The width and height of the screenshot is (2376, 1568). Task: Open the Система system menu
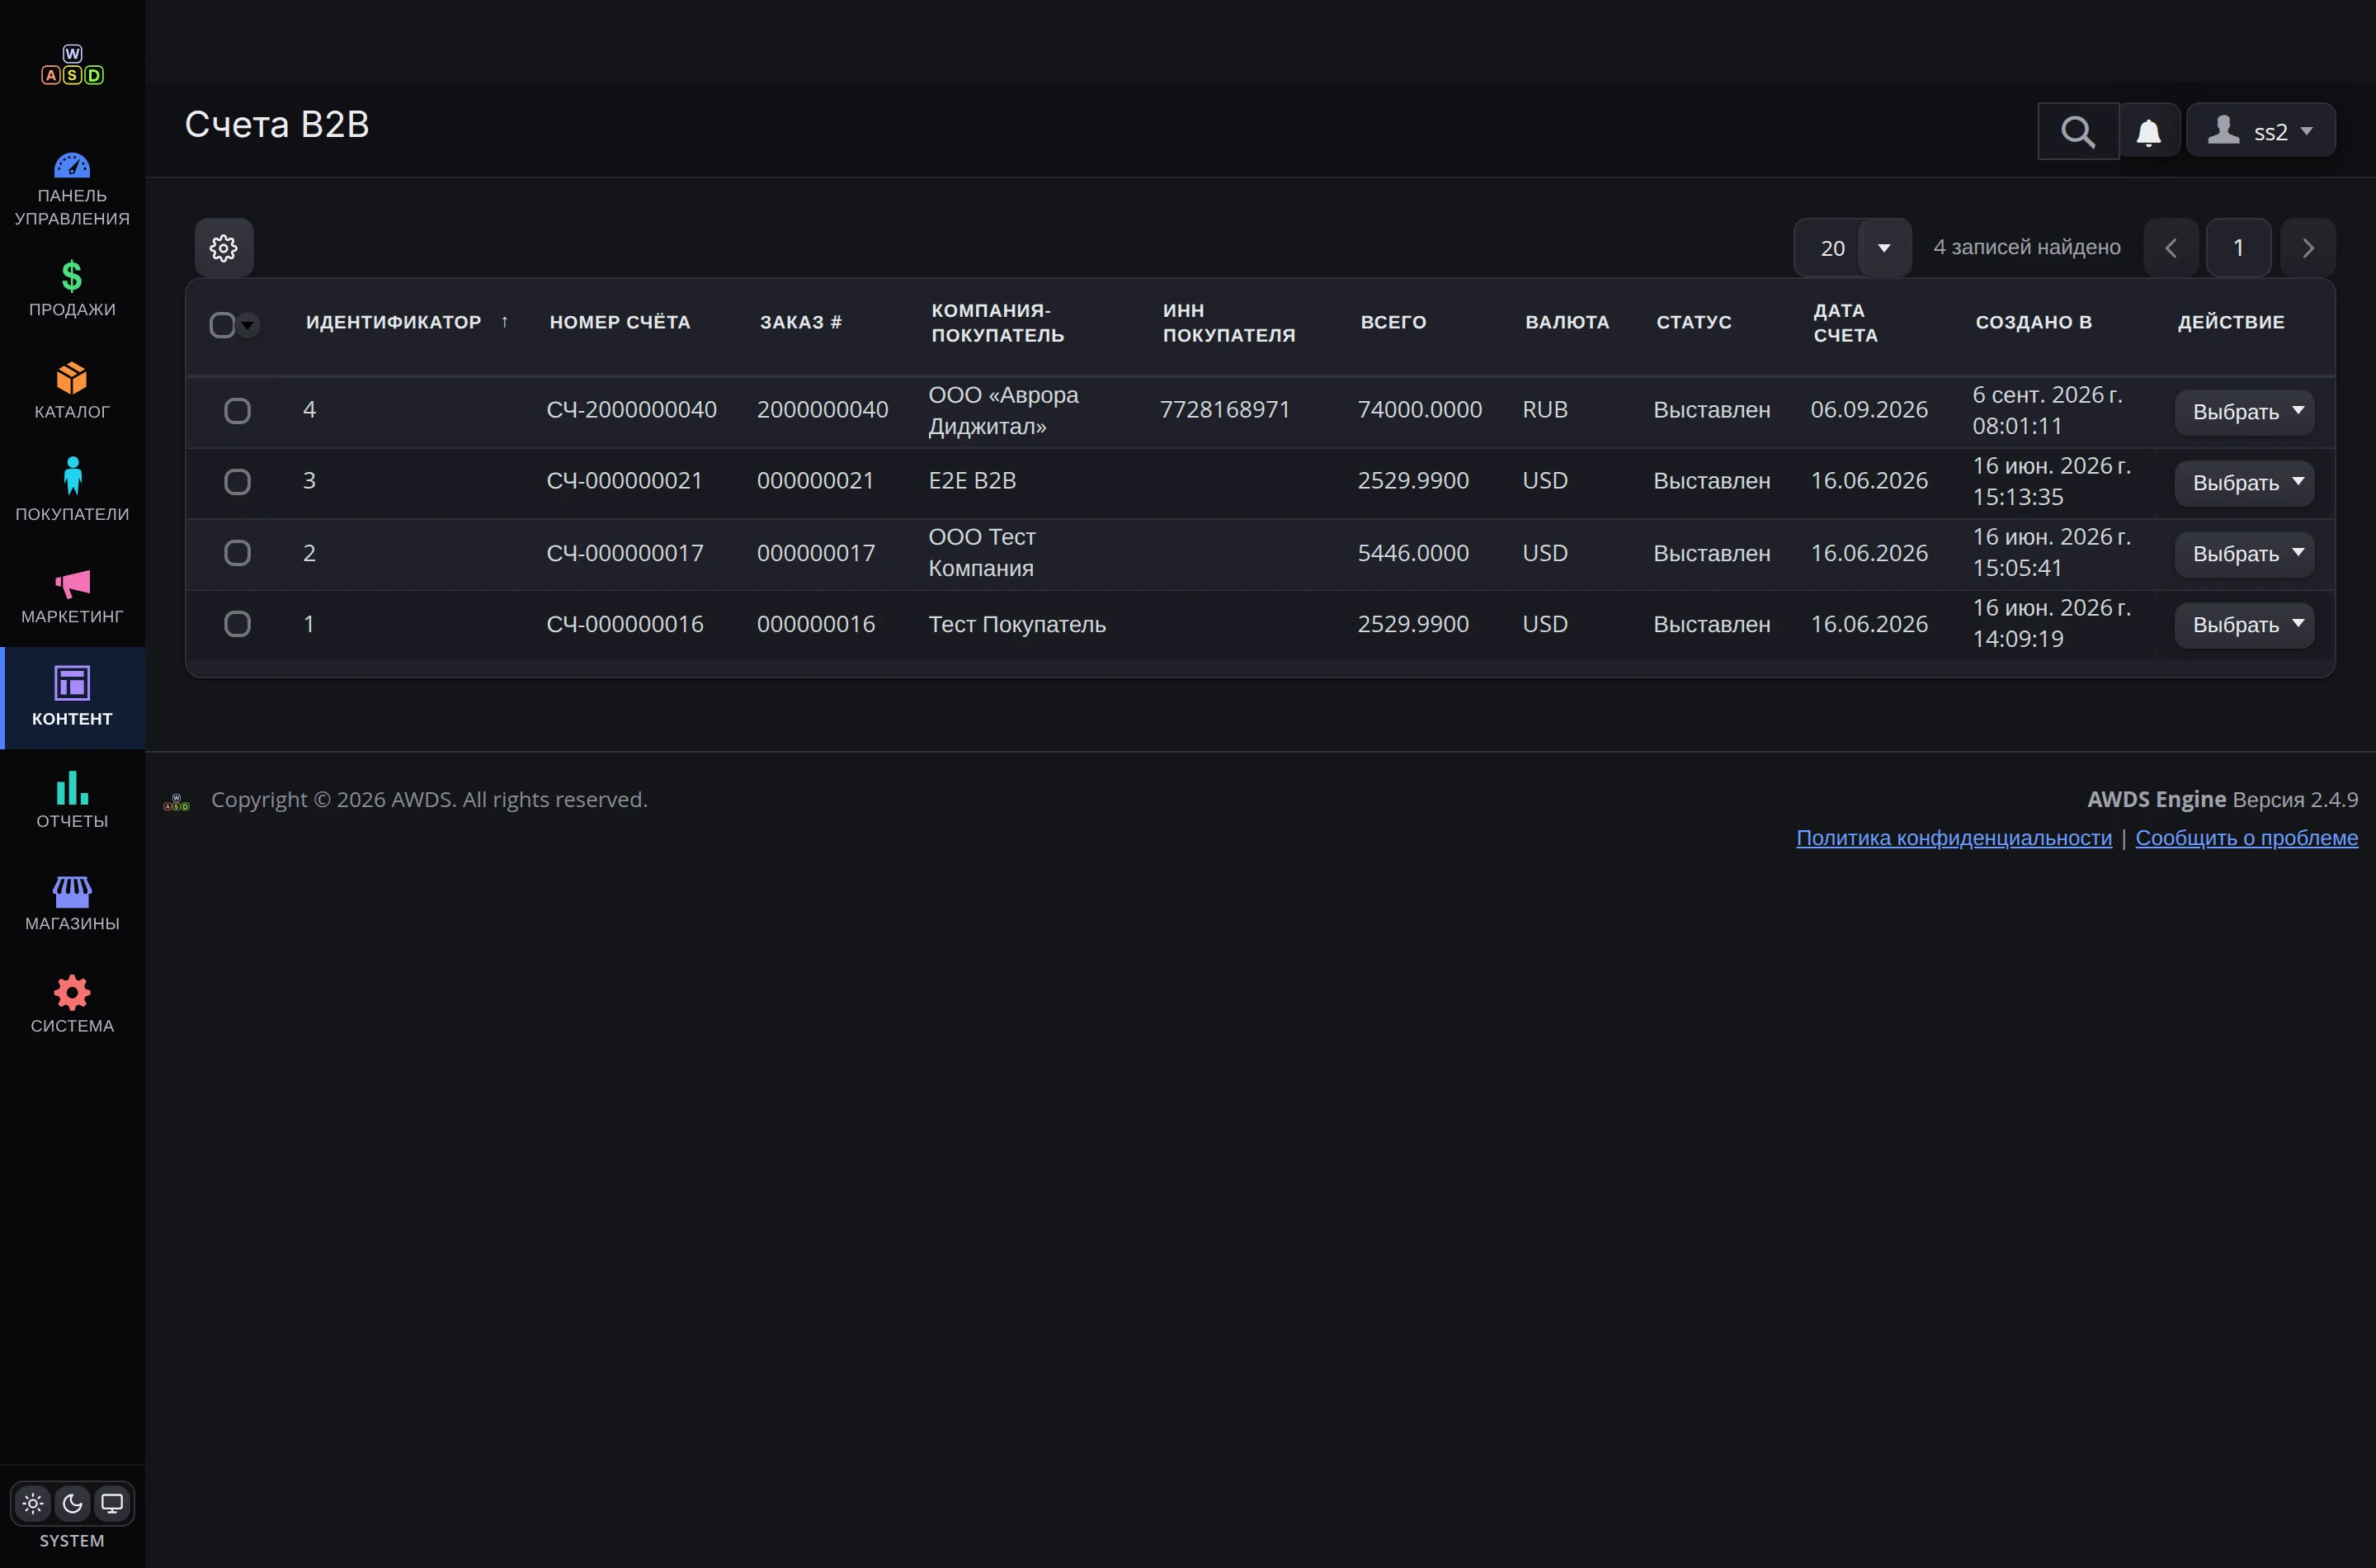pyautogui.click(x=72, y=1005)
